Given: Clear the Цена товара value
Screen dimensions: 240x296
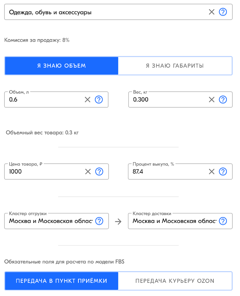Looking at the screenshot, I should pyautogui.click(x=88, y=172).
